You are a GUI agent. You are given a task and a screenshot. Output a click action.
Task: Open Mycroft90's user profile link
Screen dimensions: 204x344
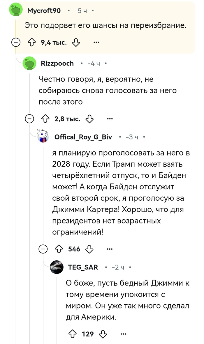44,11
